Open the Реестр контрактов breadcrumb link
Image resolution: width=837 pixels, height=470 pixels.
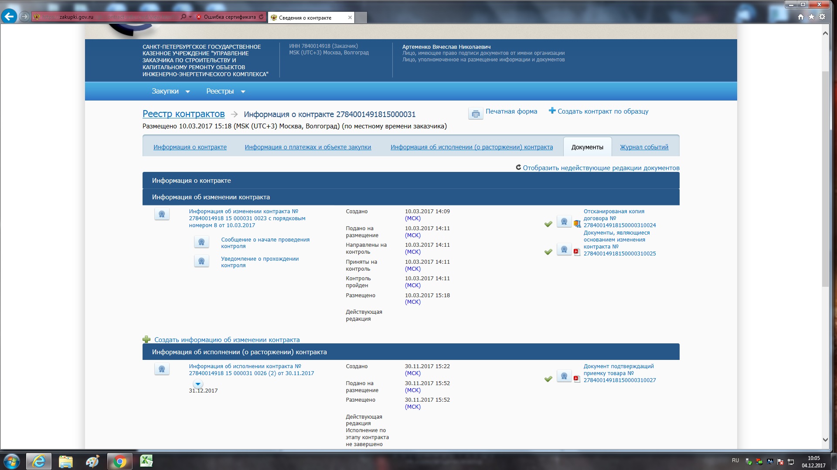(x=184, y=114)
